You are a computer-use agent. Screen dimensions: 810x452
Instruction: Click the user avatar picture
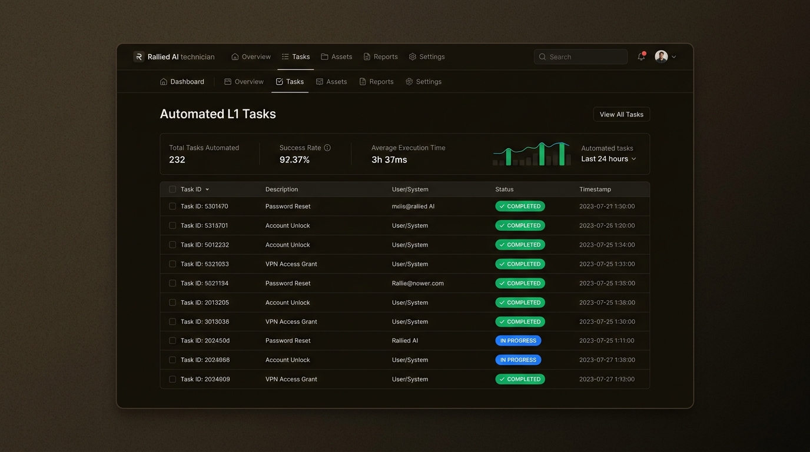click(661, 56)
